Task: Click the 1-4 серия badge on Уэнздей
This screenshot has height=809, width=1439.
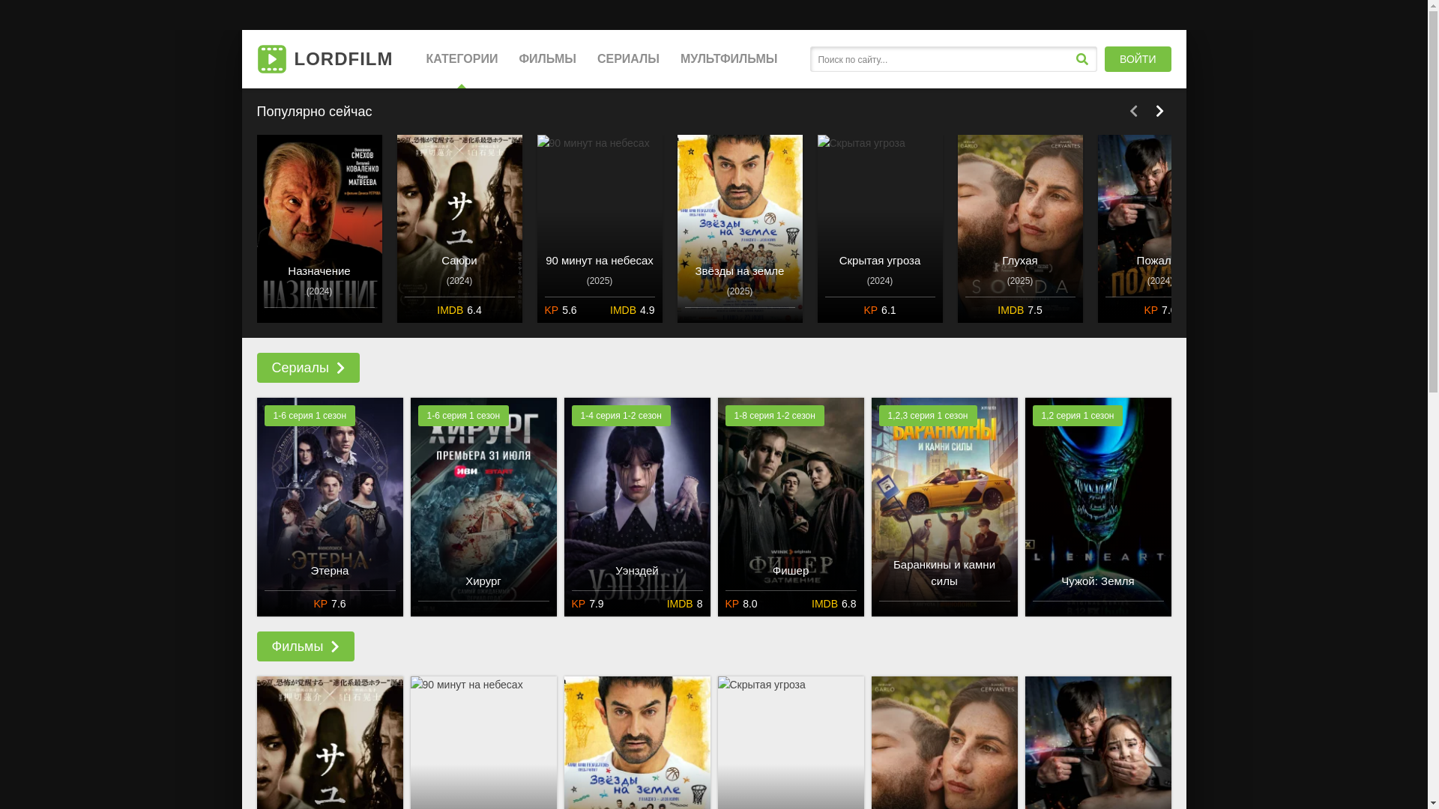Action: click(x=621, y=416)
